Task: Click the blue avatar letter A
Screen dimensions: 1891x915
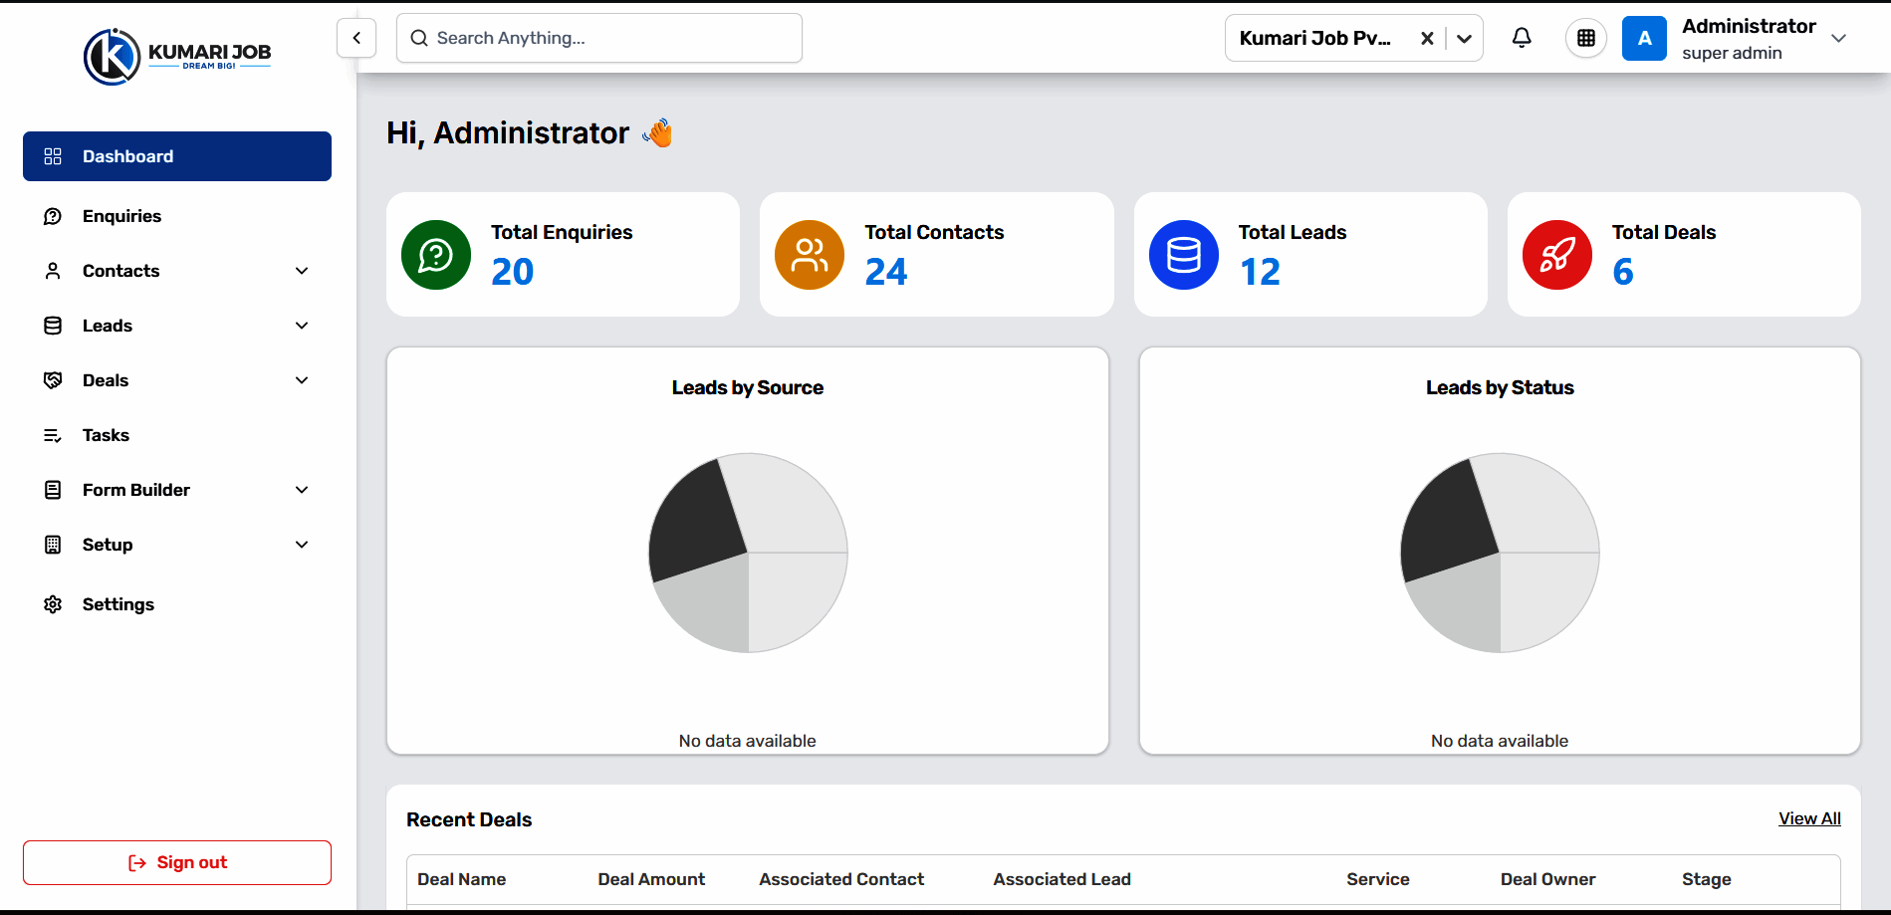Action: [x=1644, y=38]
